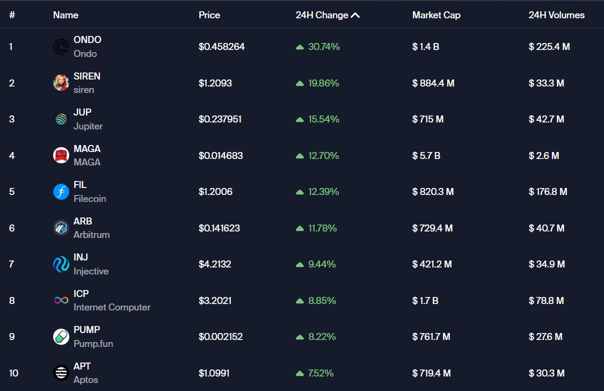Click the up triangle beside 15.54%

click(x=300, y=119)
